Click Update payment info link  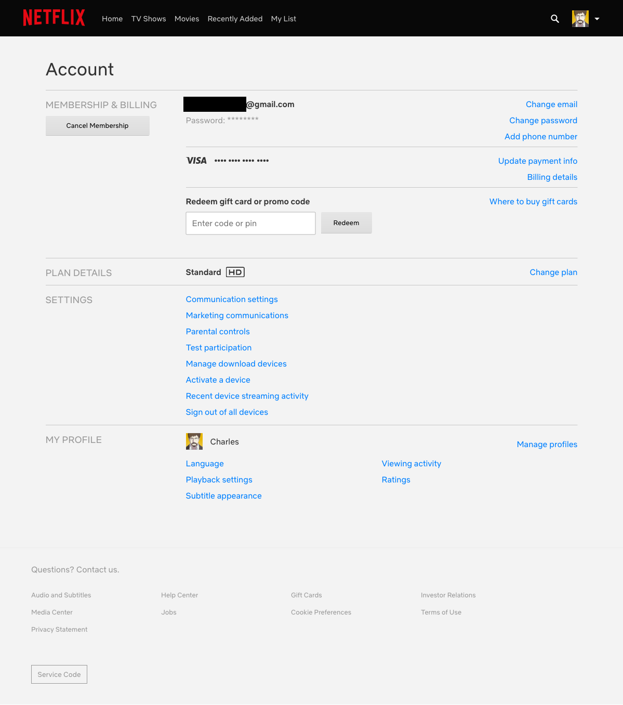pos(538,161)
